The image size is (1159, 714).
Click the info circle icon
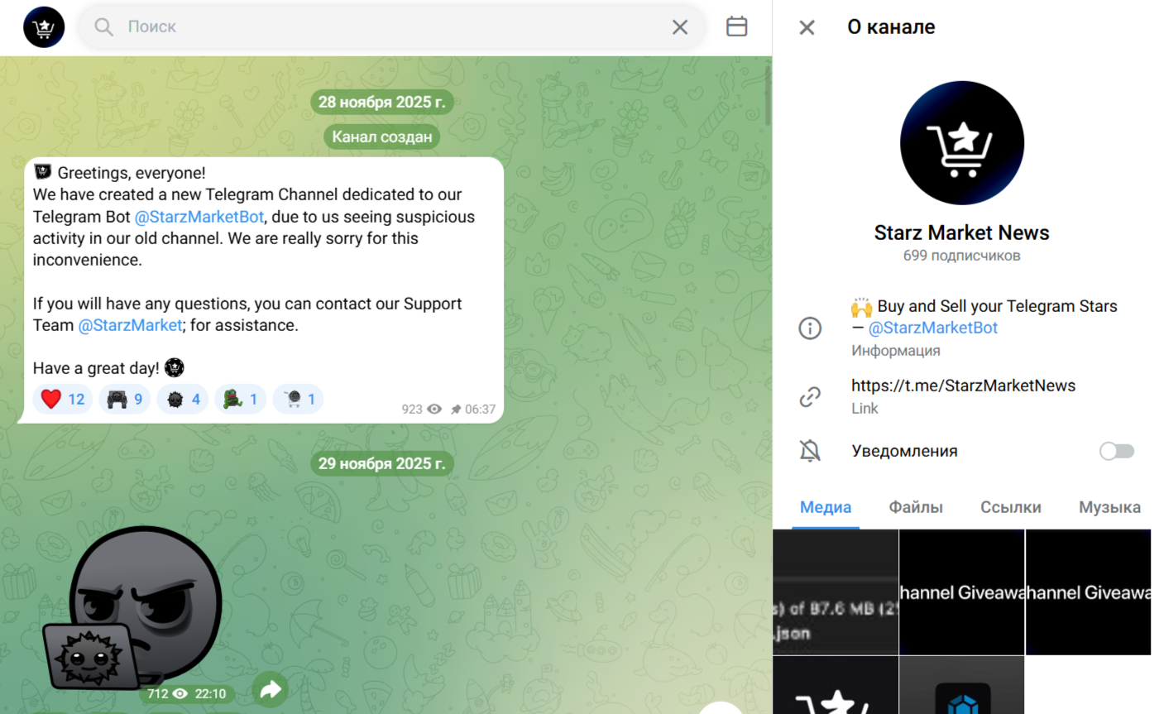click(x=810, y=328)
